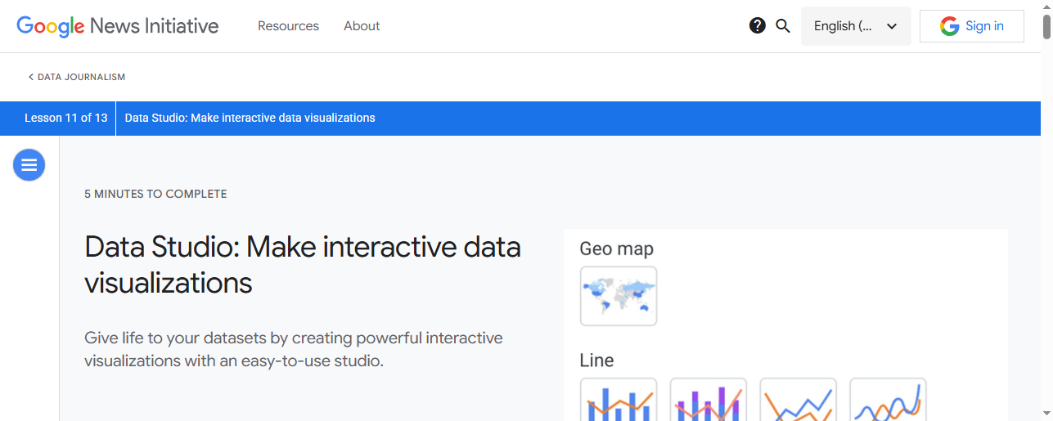Screen dimensions: 1053x421
Task: Open the About menu
Action: 362,26
